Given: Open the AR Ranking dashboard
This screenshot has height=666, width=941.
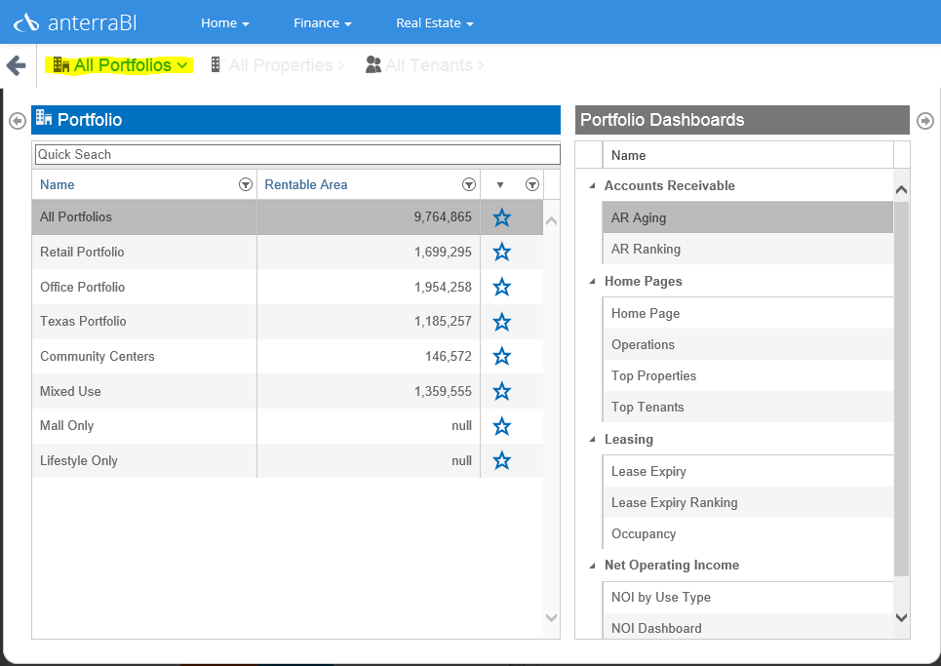Looking at the screenshot, I should 748,249.
